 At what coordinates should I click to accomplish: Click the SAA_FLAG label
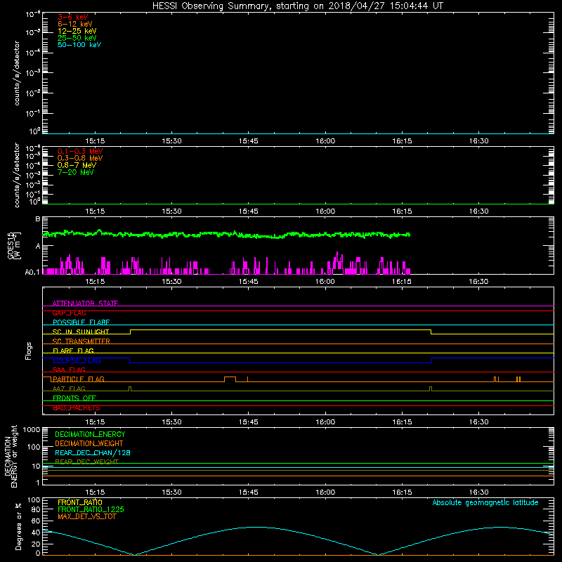[69, 370]
